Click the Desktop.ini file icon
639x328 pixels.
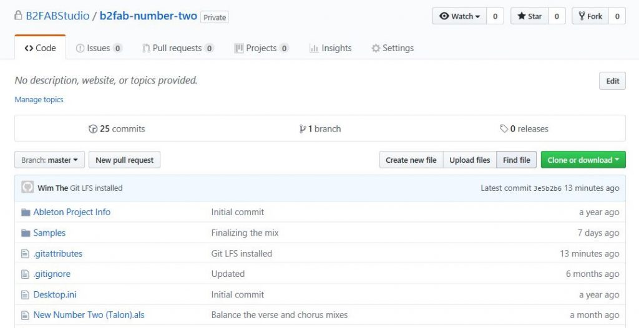pyautogui.click(x=25, y=294)
